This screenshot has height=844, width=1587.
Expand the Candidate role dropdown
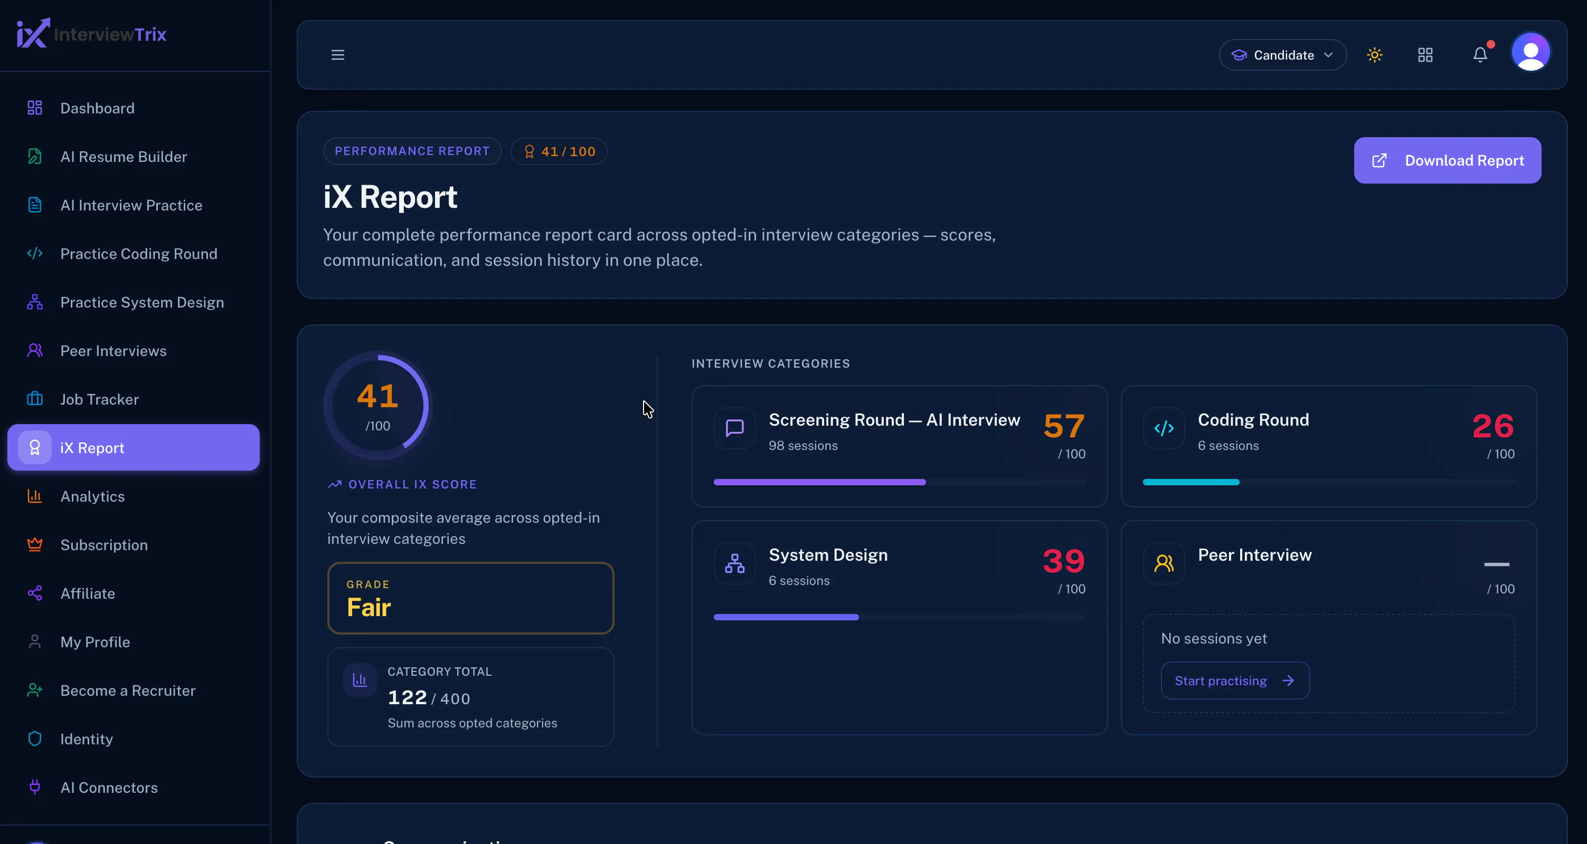pos(1282,55)
